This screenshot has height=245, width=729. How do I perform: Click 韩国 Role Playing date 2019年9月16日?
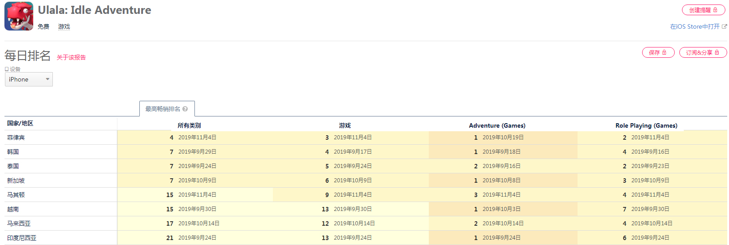650,152
